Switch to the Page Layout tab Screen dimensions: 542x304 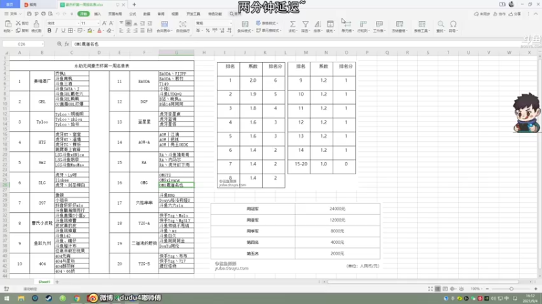click(x=115, y=14)
